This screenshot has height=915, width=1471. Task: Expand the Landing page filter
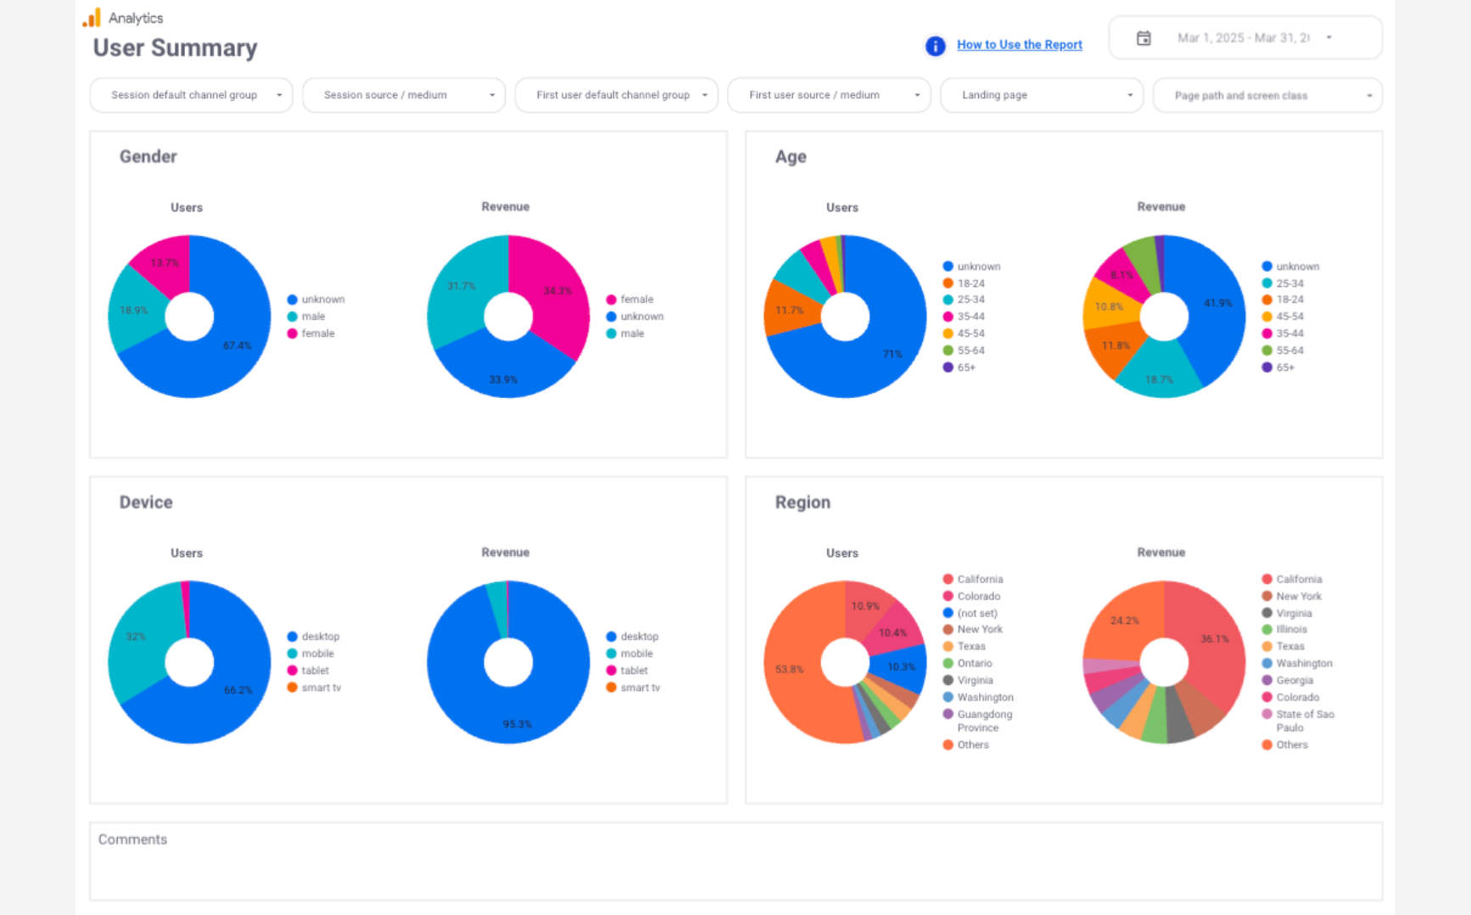(x=1042, y=95)
